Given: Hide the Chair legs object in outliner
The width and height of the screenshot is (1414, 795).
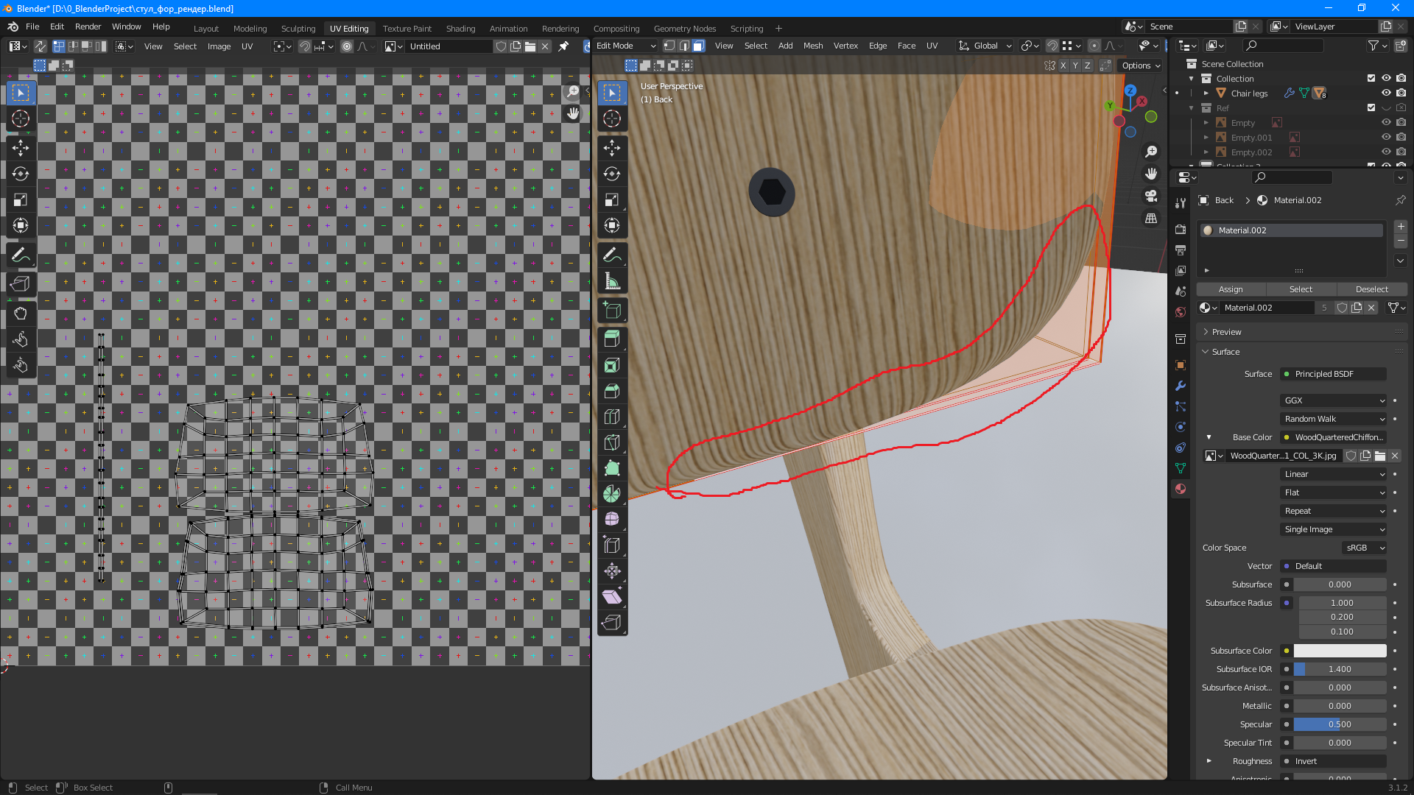Looking at the screenshot, I should [x=1386, y=93].
